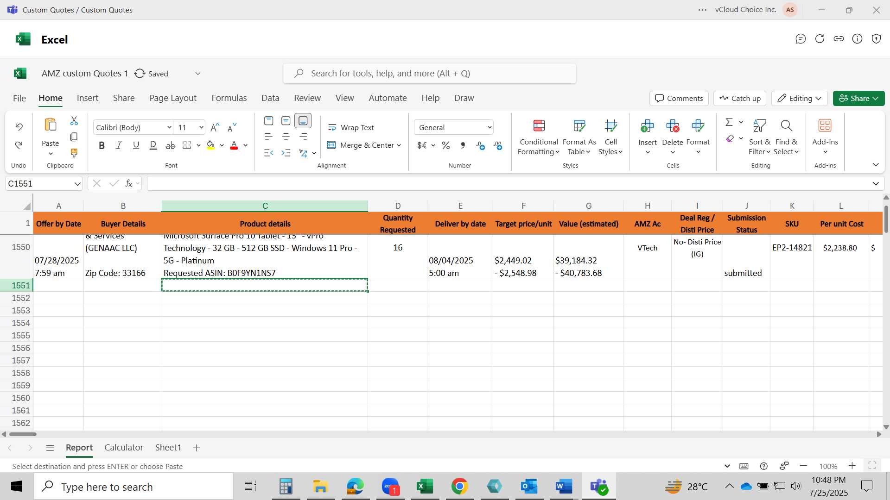Viewport: 890px width, 500px height.
Task: Click zoom in plus on zoom slider
Action: [x=852, y=466]
